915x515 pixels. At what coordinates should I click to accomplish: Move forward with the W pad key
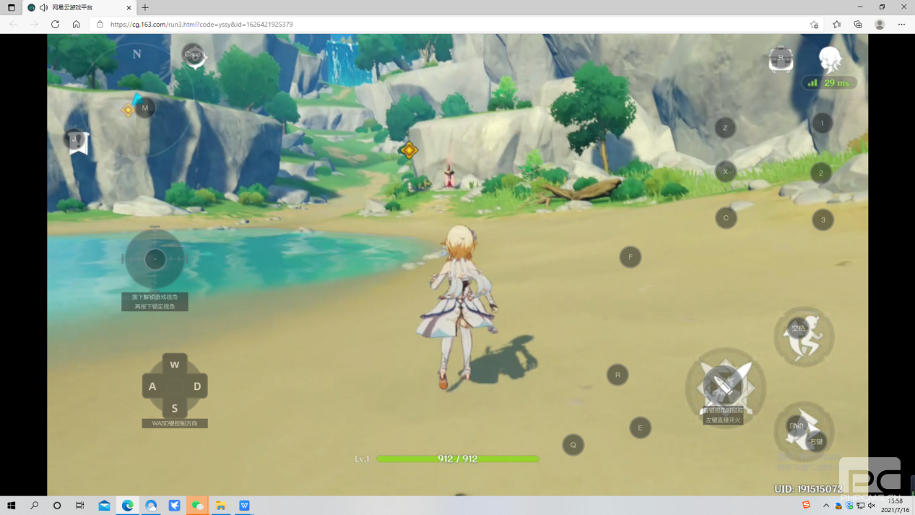pos(175,365)
